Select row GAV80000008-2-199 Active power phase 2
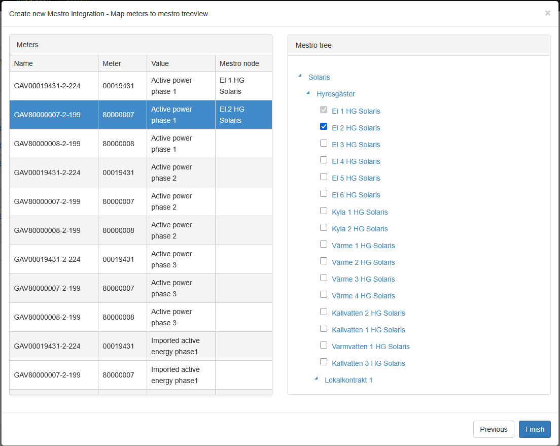Screen dimensions: 560x446 [141, 230]
